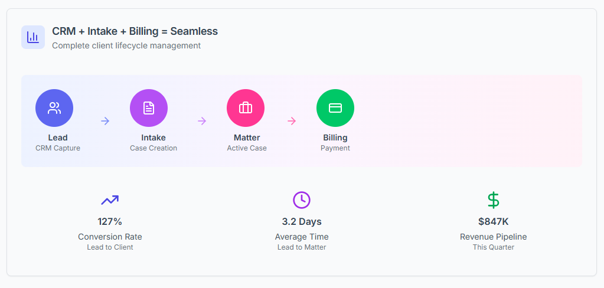The width and height of the screenshot is (604, 288).
Task: Click the arrow between Intake and Matter
Action: (x=202, y=121)
